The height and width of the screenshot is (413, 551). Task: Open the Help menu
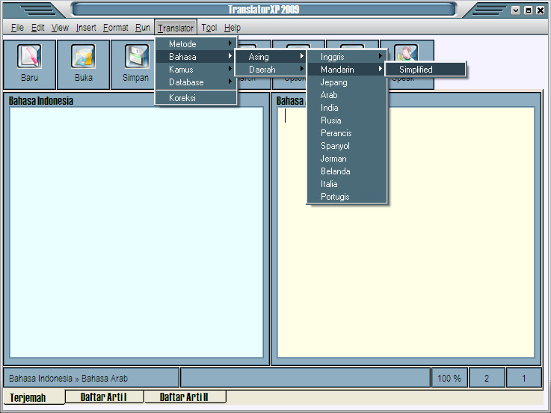233,28
